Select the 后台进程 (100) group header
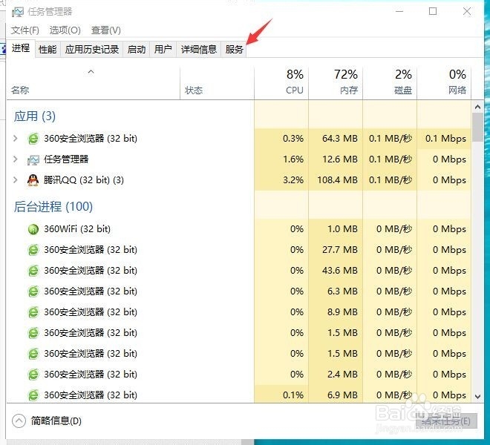 coord(53,207)
